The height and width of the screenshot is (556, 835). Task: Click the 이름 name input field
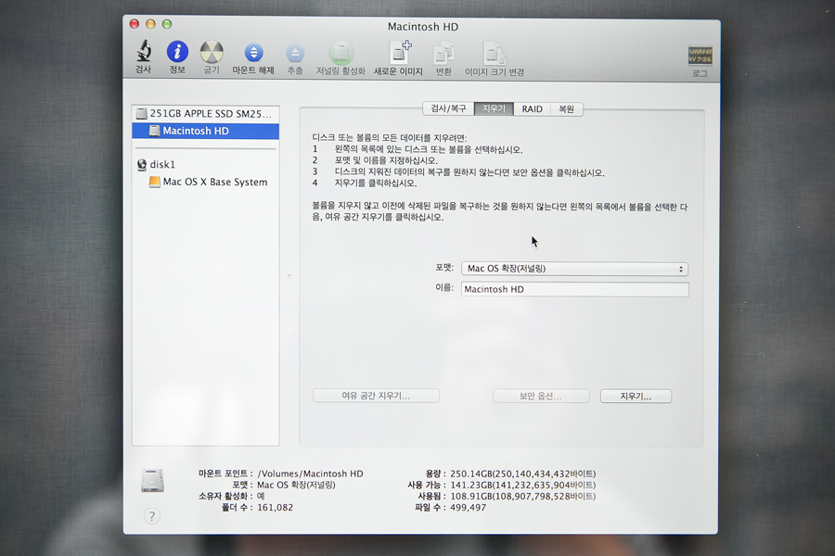coord(574,289)
